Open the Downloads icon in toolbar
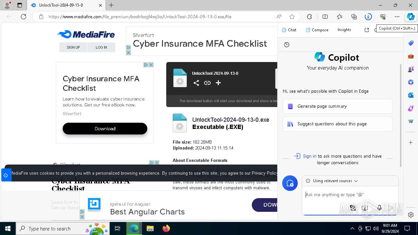The image size is (418, 235). (x=368, y=17)
